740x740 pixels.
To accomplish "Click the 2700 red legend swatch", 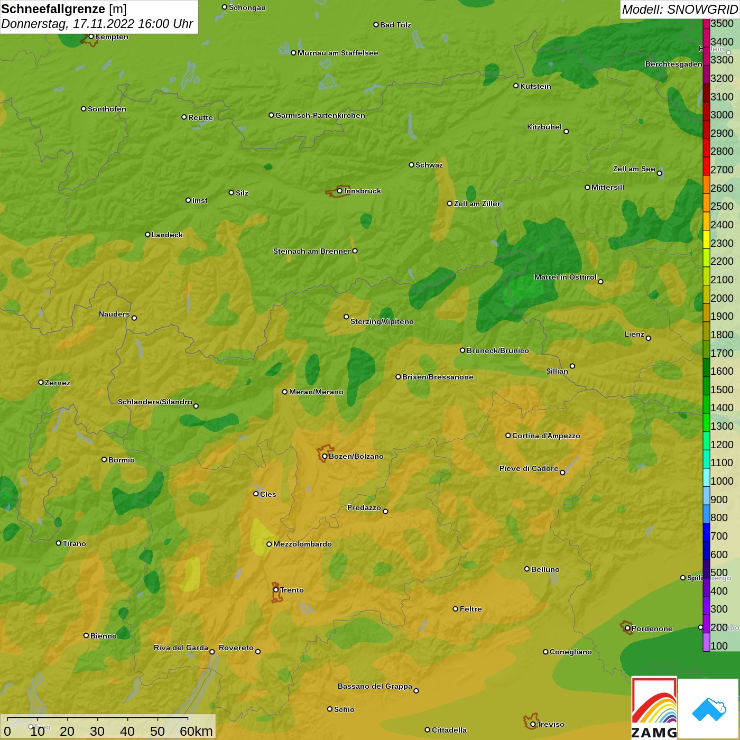I will 706,166.
